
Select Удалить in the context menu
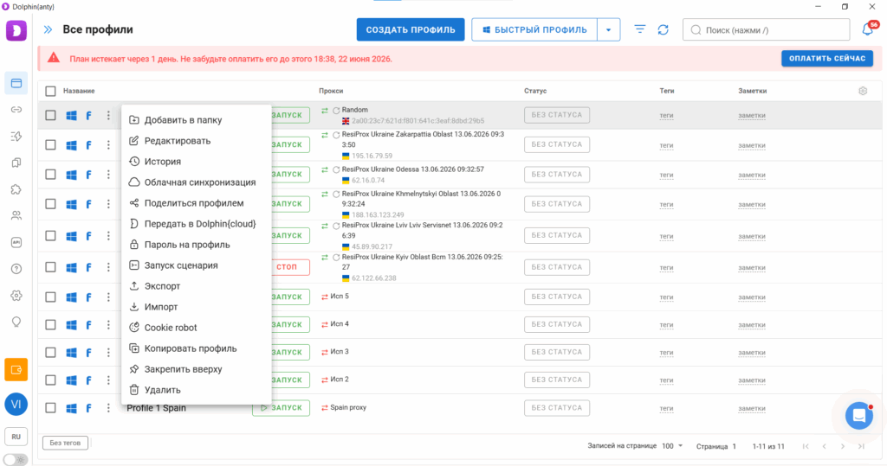(x=162, y=390)
